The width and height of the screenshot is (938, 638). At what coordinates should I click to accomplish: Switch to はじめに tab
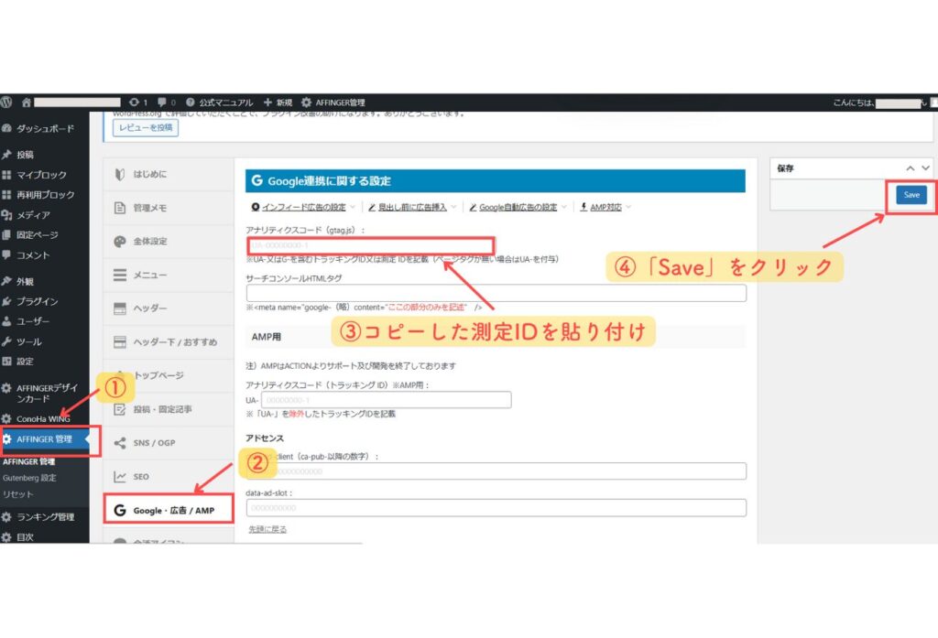point(169,174)
